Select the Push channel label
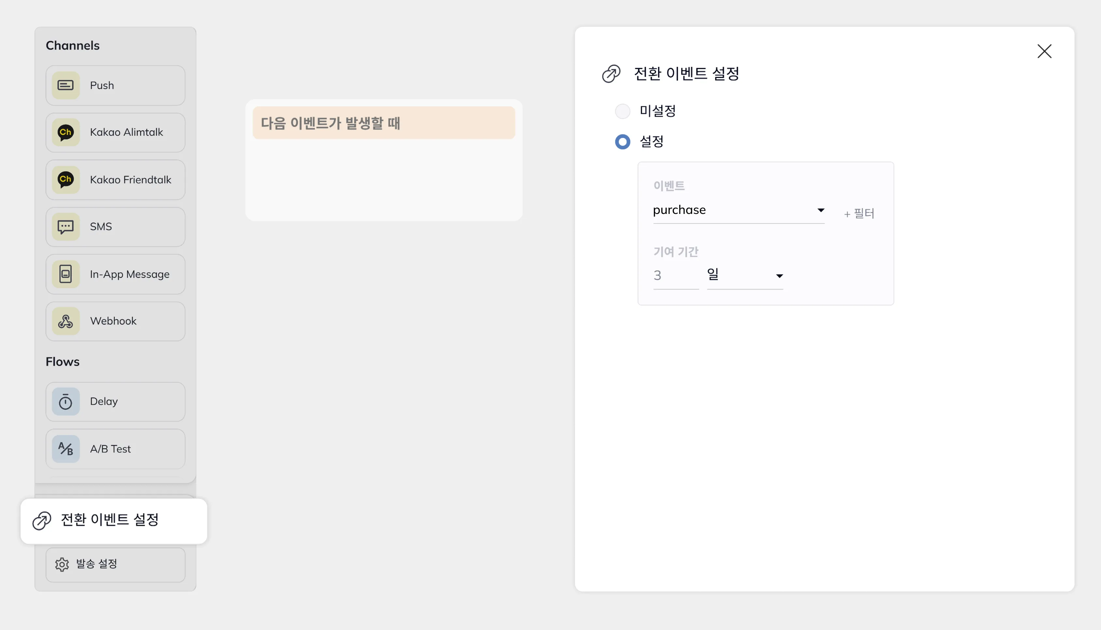1101x630 pixels. 102,85
